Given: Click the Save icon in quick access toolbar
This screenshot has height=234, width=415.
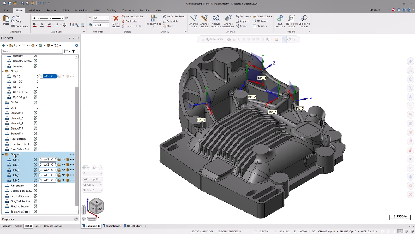Looking at the screenshot, I should [x=10, y=3].
